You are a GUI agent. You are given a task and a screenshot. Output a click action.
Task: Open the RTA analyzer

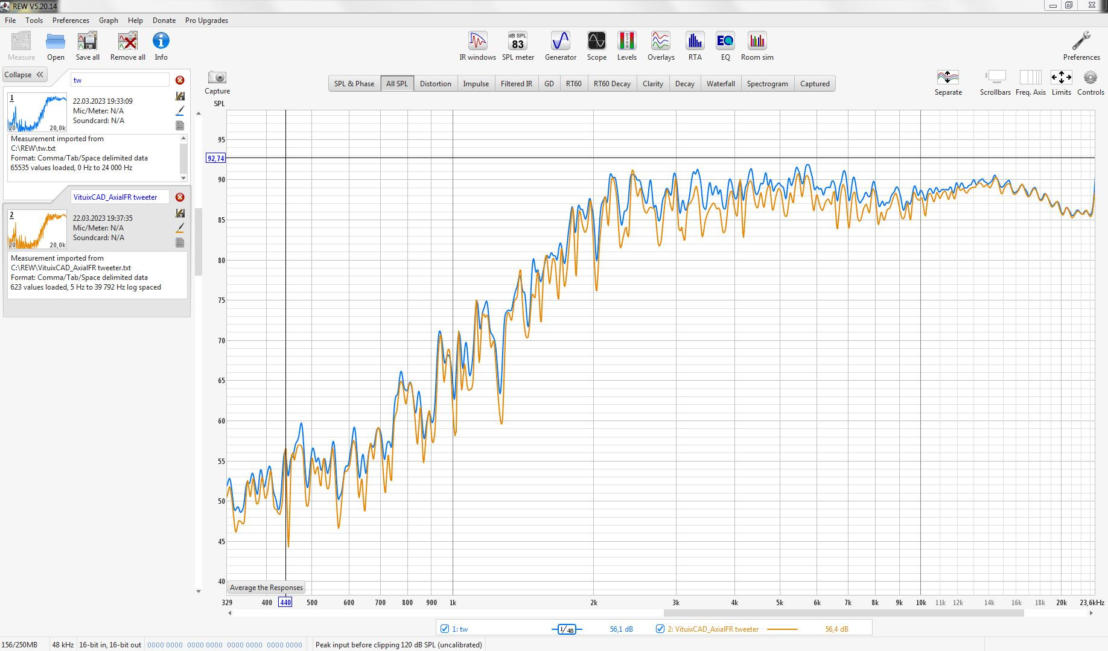pos(695,46)
